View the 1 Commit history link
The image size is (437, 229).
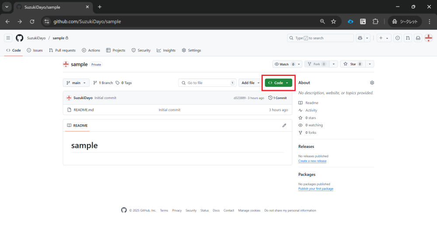pos(277,98)
